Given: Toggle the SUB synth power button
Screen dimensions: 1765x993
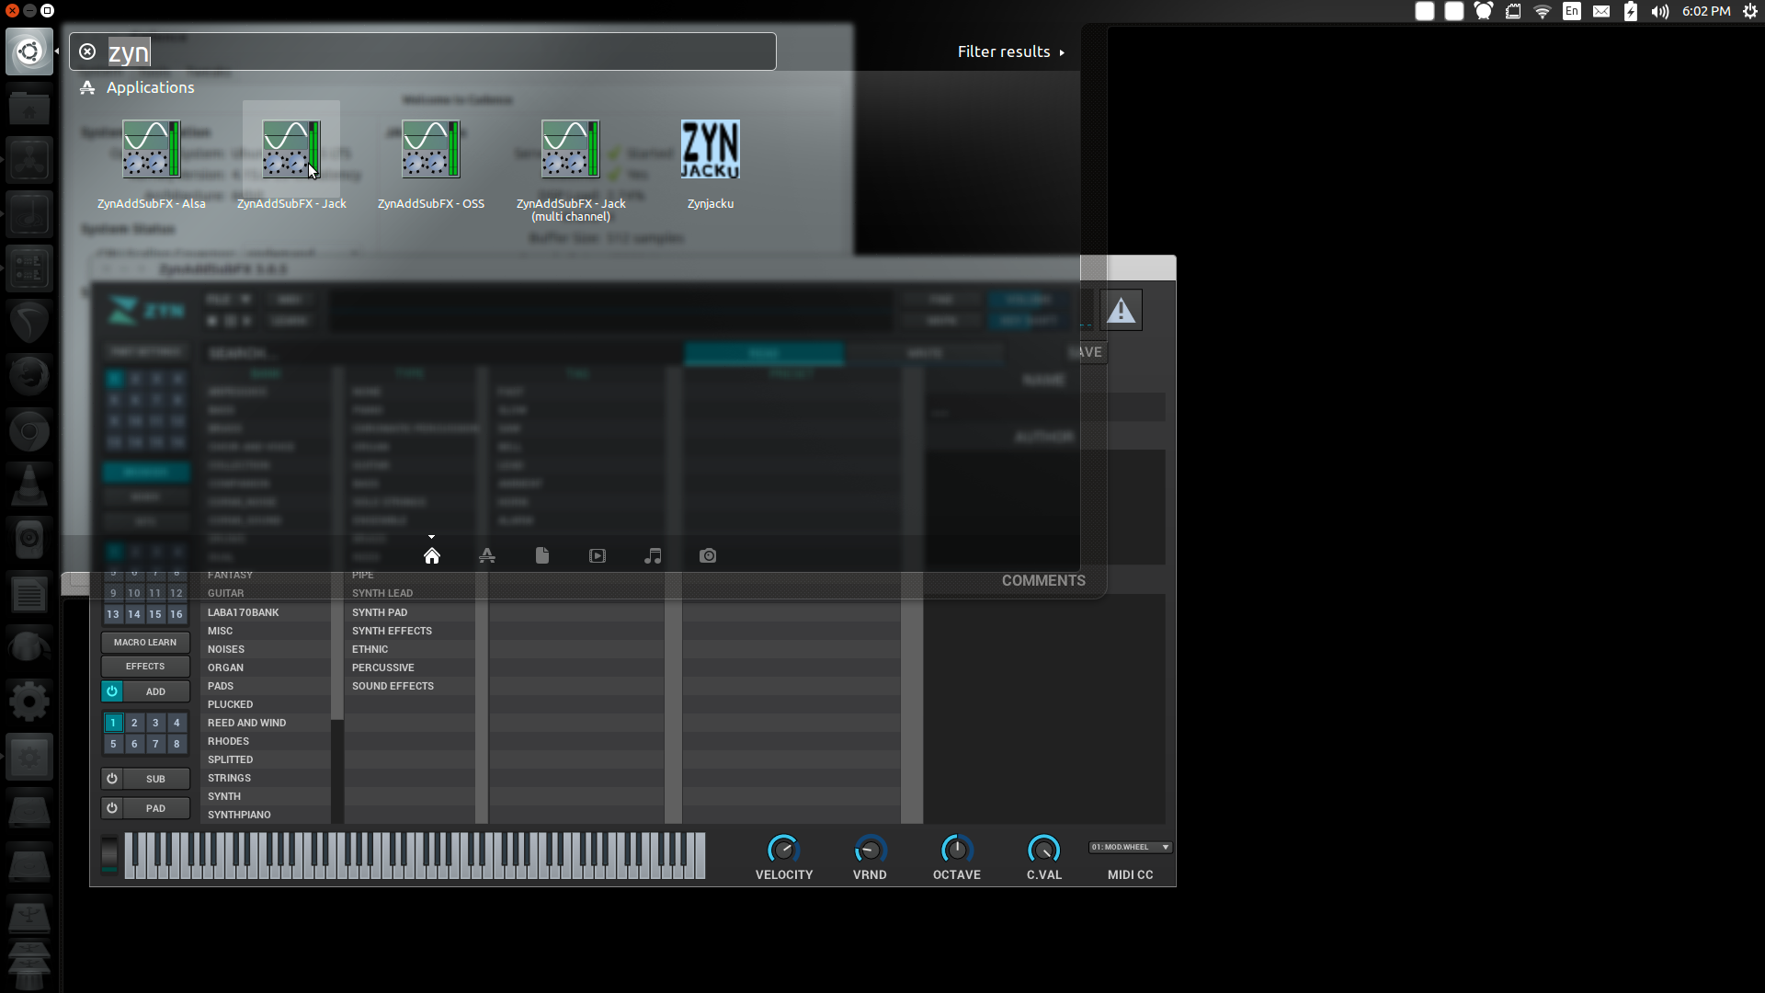Looking at the screenshot, I should pyautogui.click(x=112, y=779).
